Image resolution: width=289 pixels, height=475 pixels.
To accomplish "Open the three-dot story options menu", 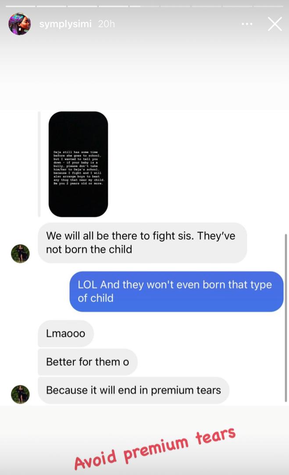I will (247, 24).
